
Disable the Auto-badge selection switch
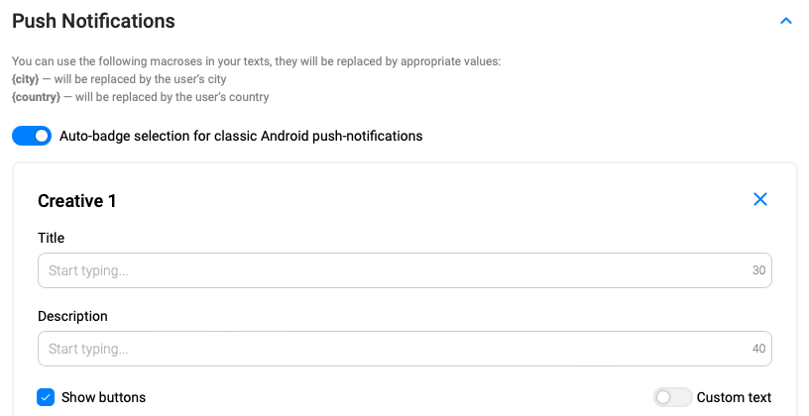[32, 136]
